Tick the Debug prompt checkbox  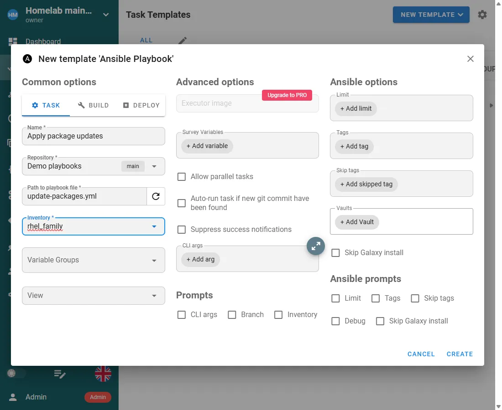point(335,321)
